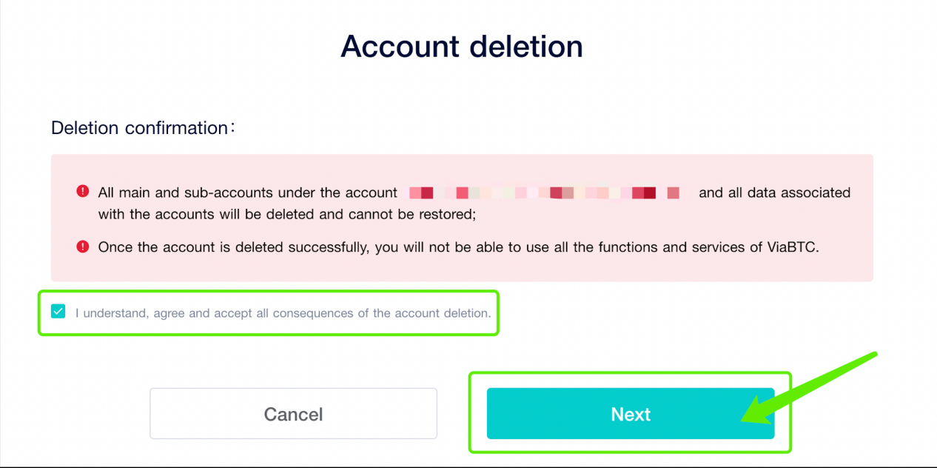Image resolution: width=937 pixels, height=468 pixels.
Task: Click the 'Account deletion' page heading
Action: coord(462,47)
